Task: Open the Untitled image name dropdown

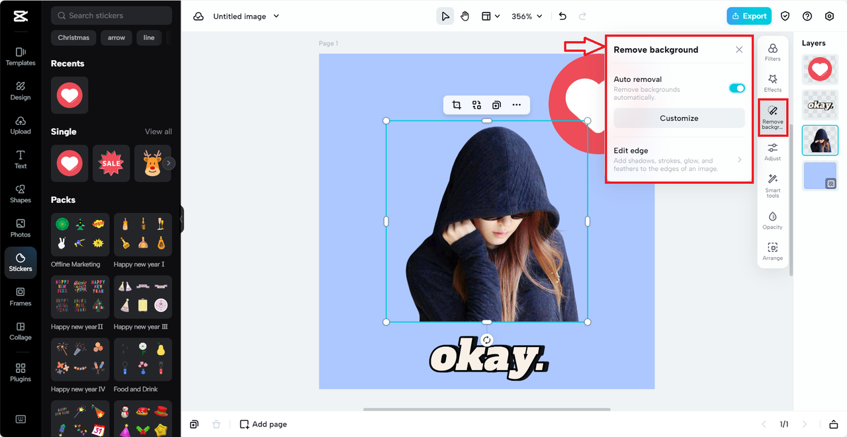Action: [x=246, y=16]
